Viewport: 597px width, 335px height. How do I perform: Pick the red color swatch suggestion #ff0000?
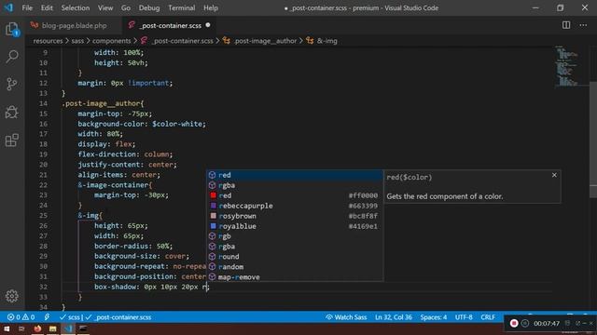coord(295,195)
